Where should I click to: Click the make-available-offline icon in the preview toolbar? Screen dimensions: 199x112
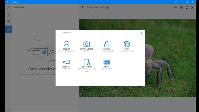181,8
